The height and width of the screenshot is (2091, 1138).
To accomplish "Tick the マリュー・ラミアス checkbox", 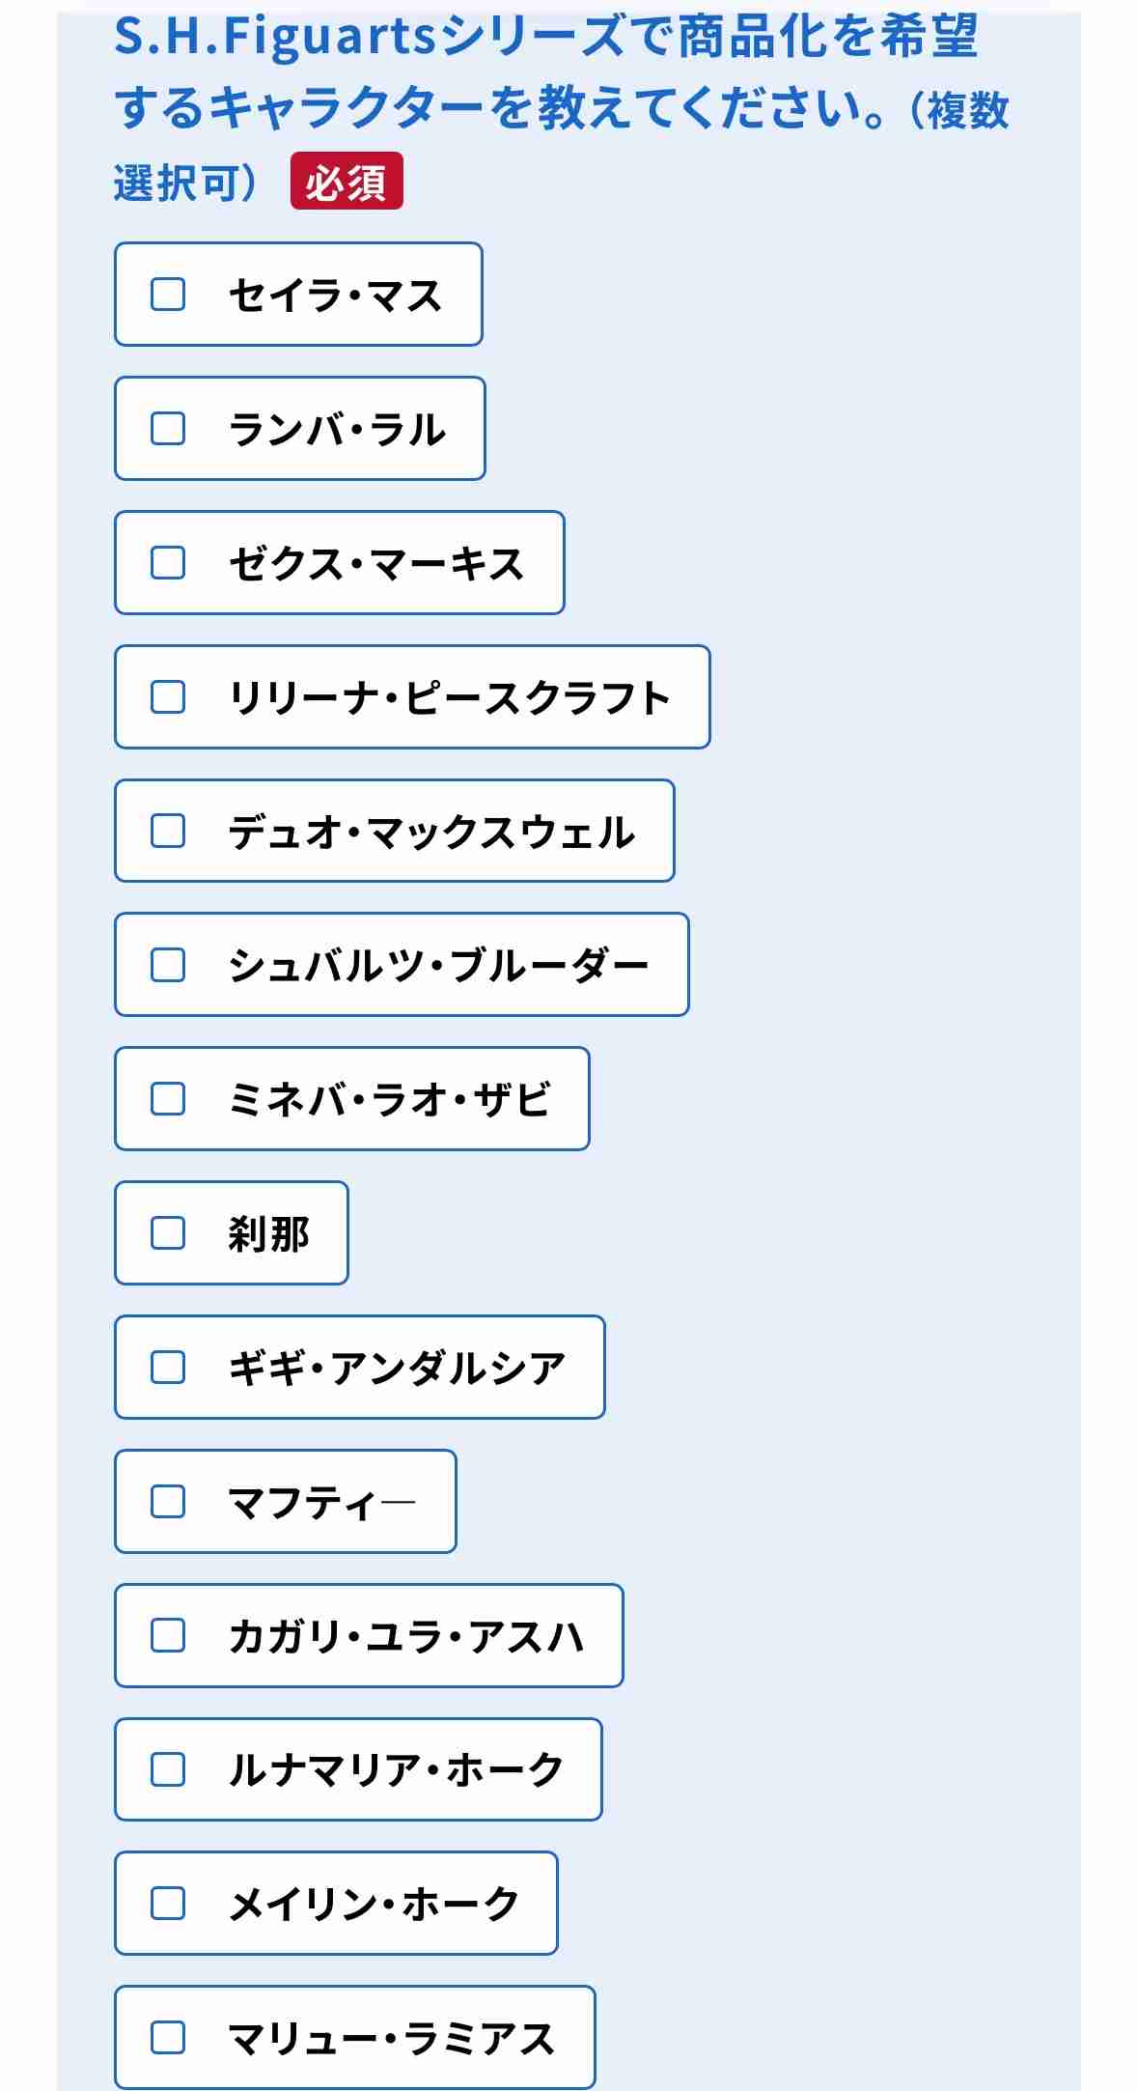I will [x=168, y=2038].
